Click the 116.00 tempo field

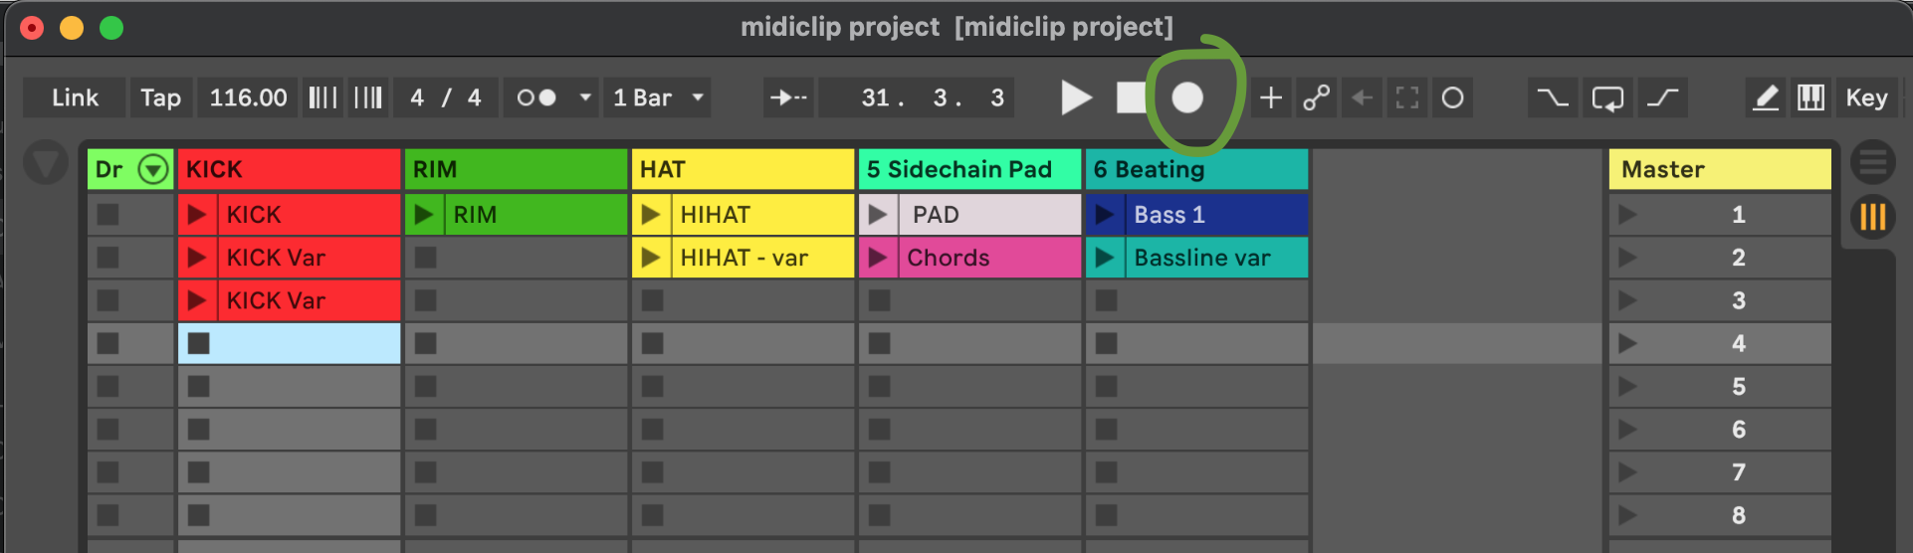coord(248,97)
